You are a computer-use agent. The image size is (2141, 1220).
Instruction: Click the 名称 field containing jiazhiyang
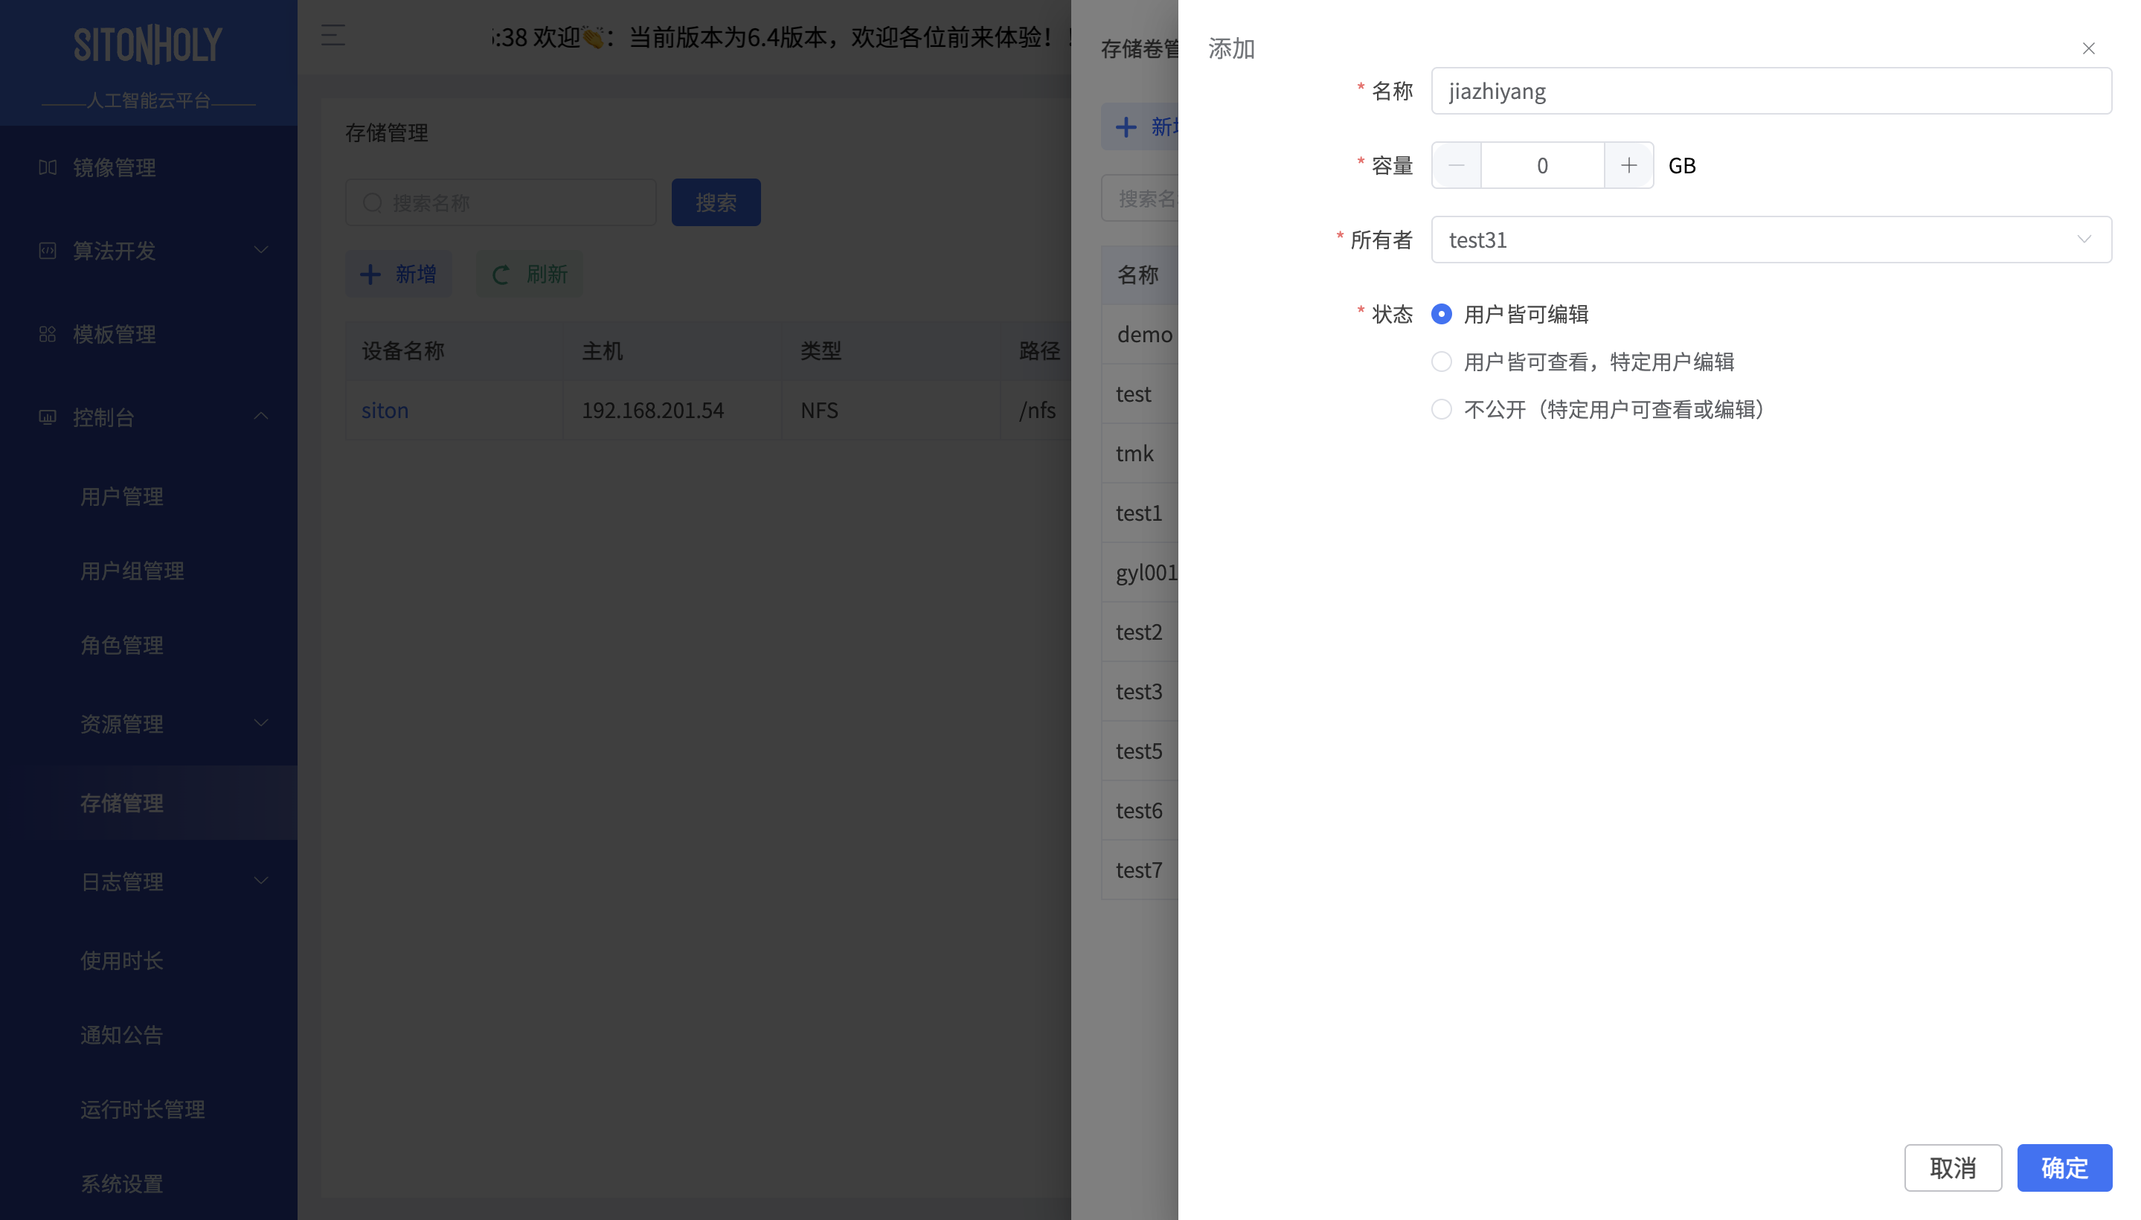(1771, 91)
